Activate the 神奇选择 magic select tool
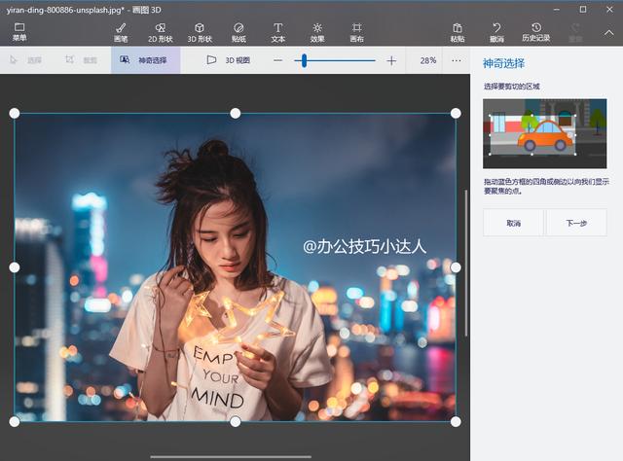Image resolution: width=623 pixels, height=461 pixels. [144, 60]
